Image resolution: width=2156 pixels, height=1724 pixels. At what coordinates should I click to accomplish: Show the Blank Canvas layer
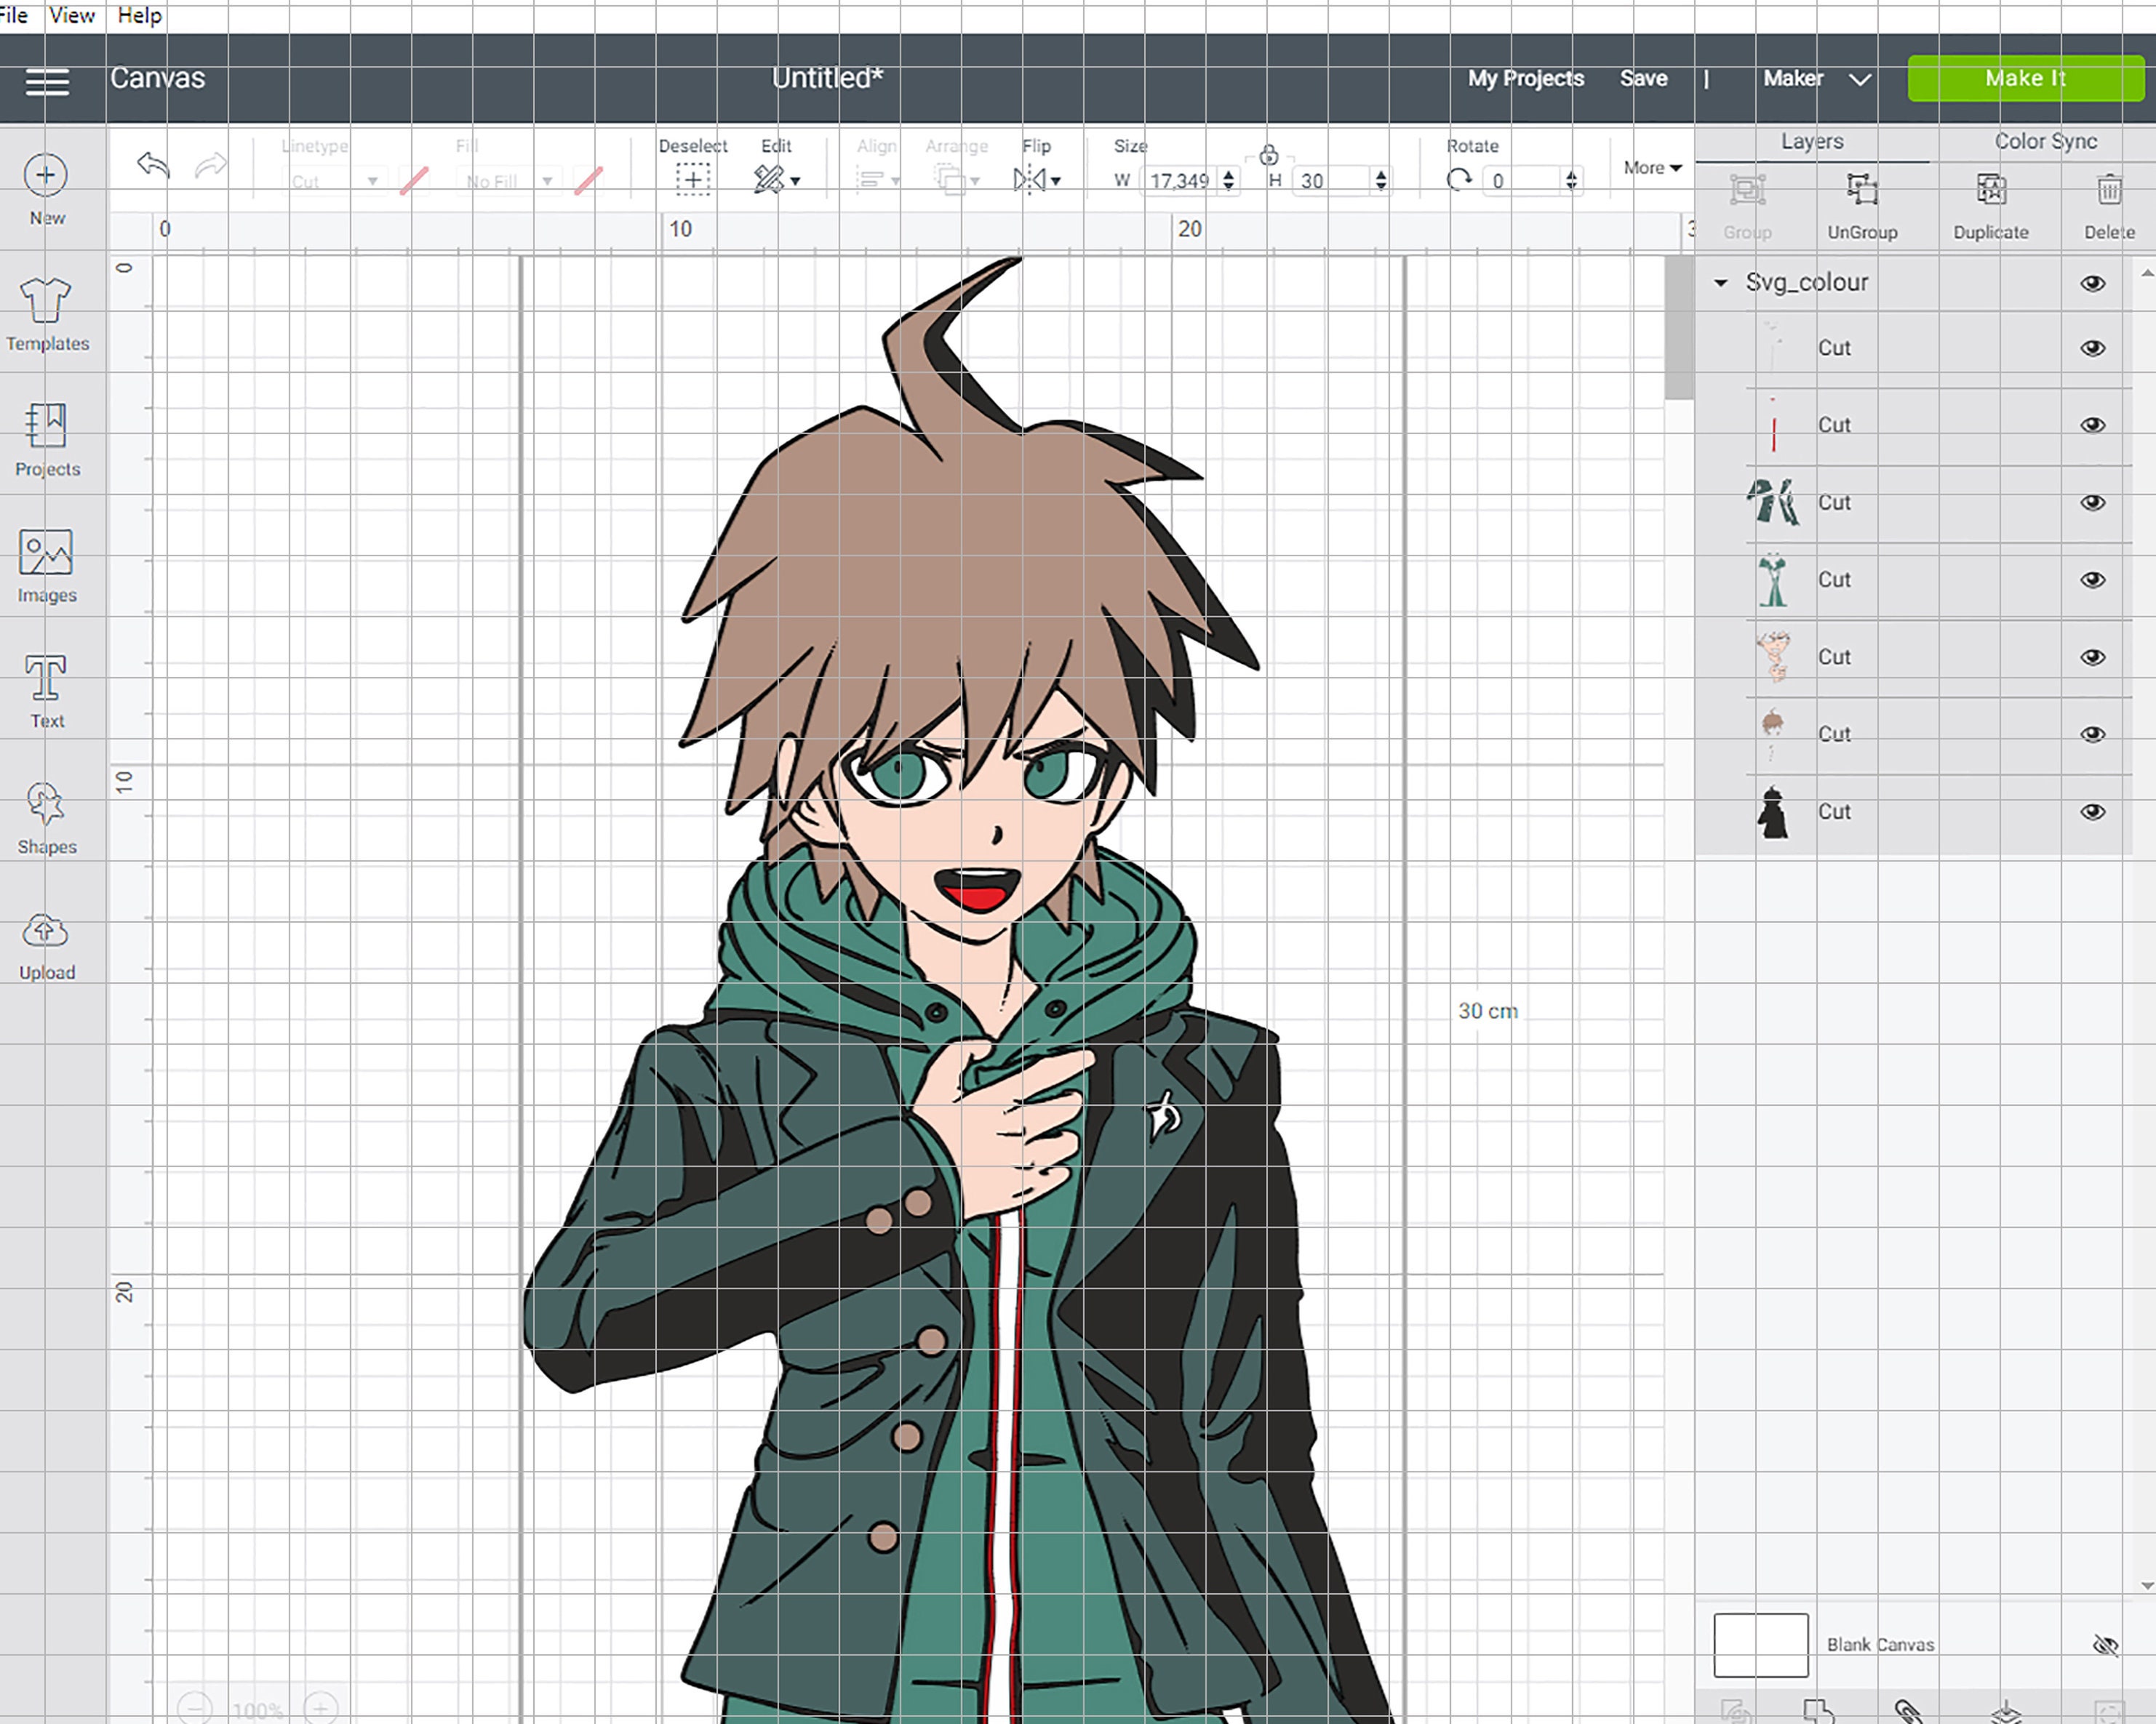(2106, 1645)
